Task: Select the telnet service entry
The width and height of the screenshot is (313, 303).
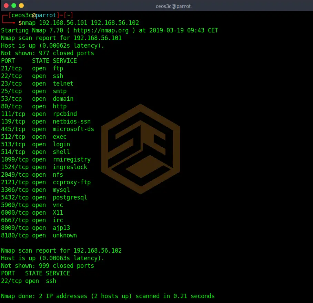Action: (x=63, y=84)
